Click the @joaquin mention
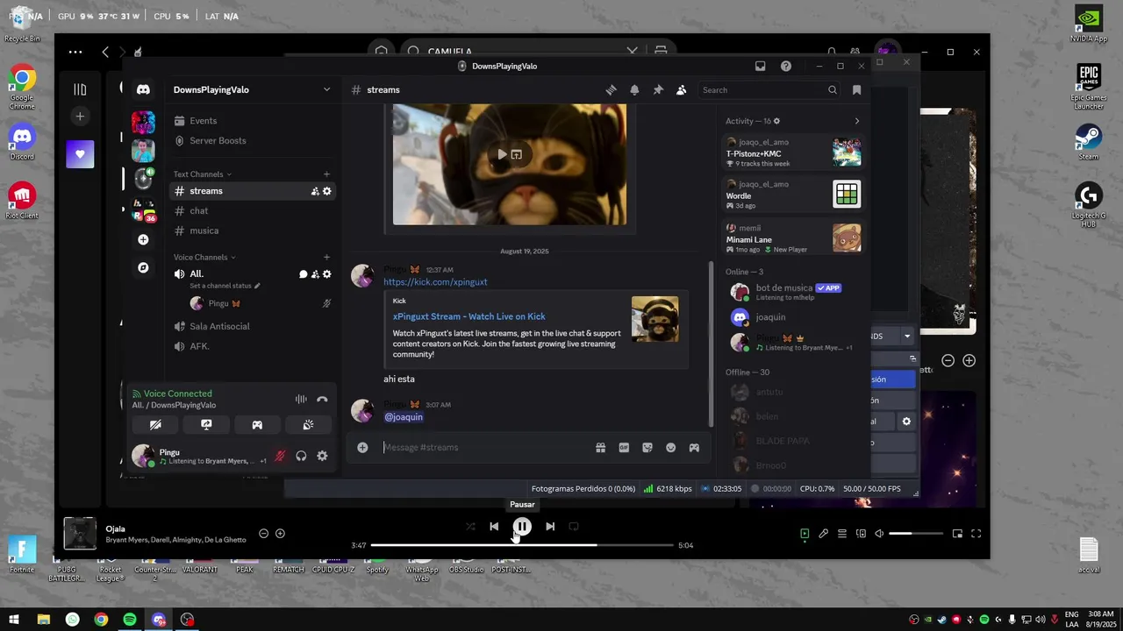1123x631 pixels. coord(404,417)
